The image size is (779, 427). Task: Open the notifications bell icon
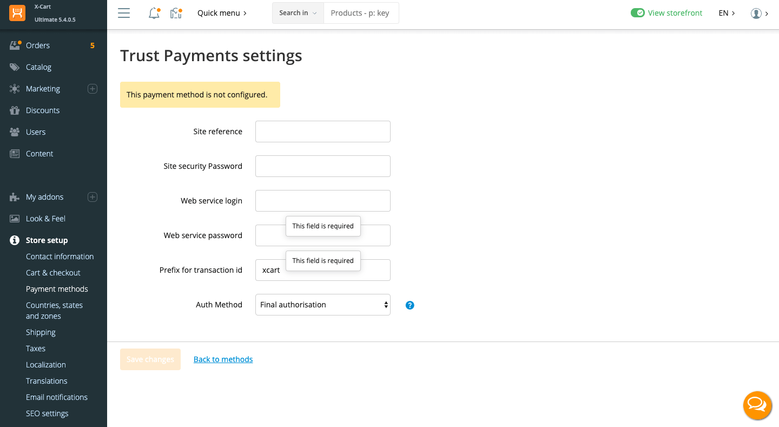click(153, 12)
